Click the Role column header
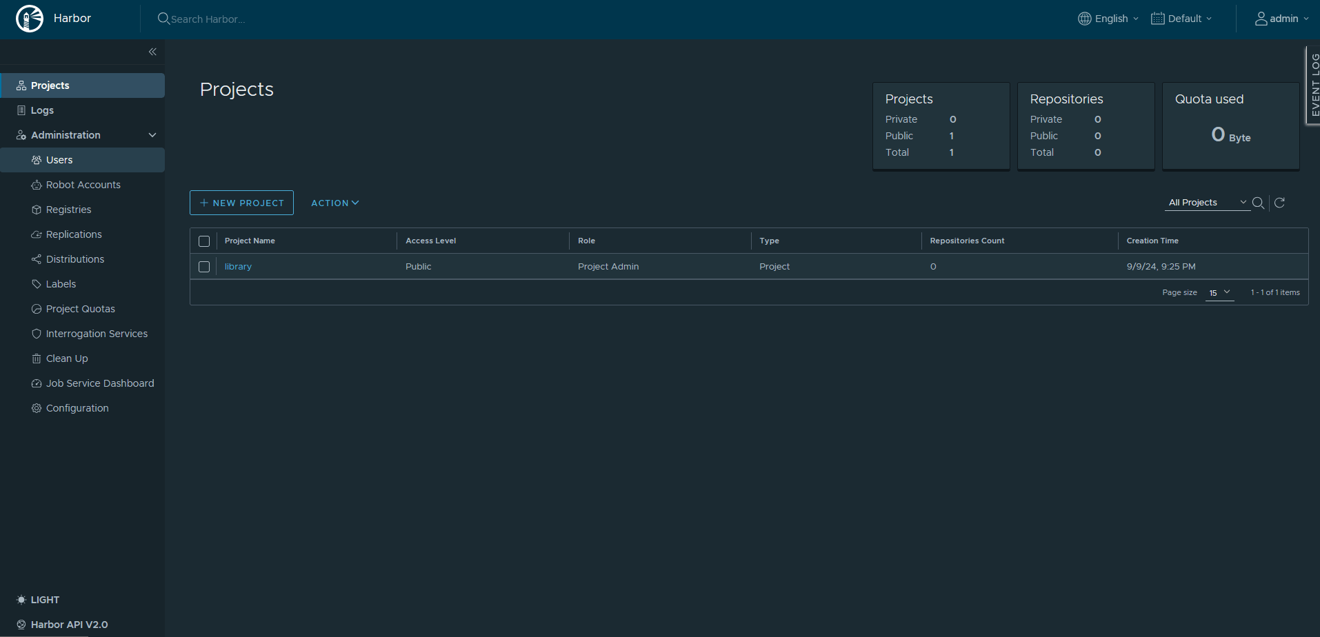The image size is (1320, 637). point(586,241)
